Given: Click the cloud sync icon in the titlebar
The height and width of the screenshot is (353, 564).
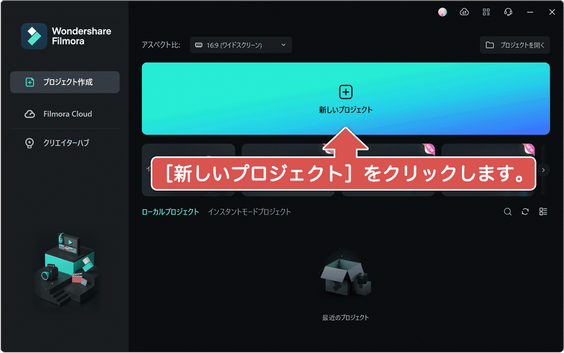Looking at the screenshot, I should tap(464, 12).
